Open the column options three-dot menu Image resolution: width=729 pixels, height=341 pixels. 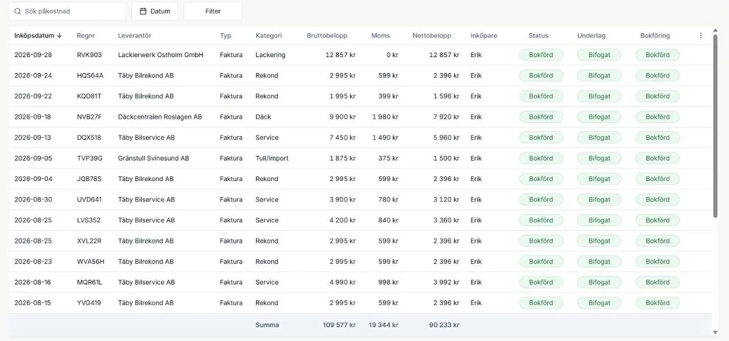[x=700, y=35]
